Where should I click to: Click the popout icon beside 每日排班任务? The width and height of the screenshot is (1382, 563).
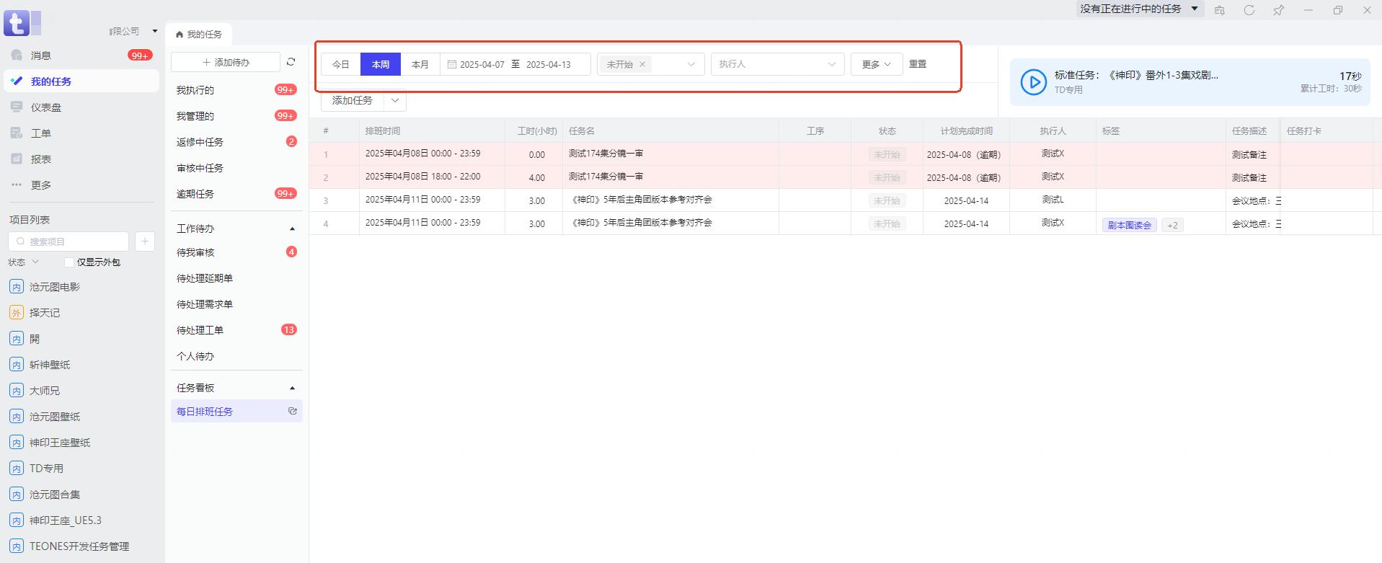click(x=292, y=411)
